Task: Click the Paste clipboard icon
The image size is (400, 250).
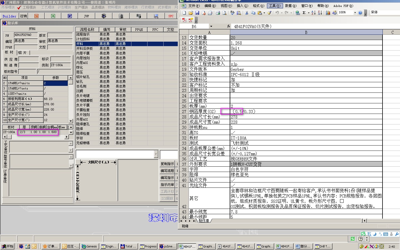Action: 259,13
